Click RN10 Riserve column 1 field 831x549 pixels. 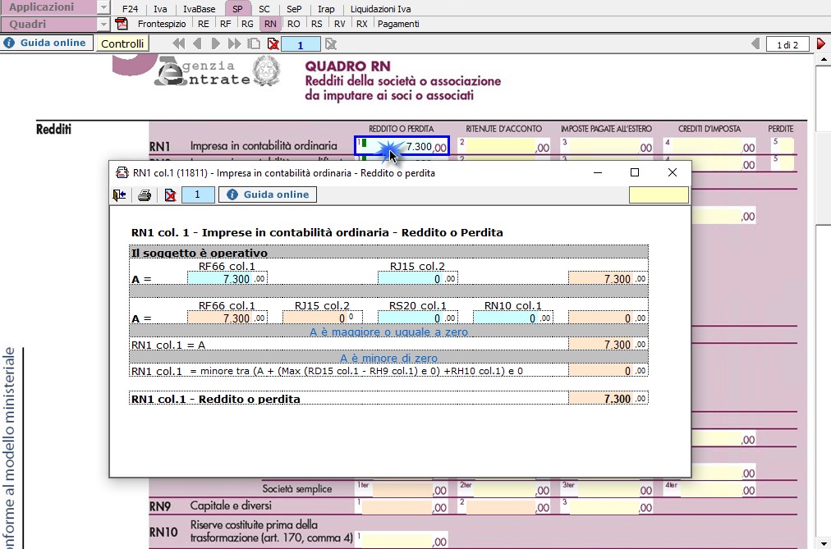point(402,539)
